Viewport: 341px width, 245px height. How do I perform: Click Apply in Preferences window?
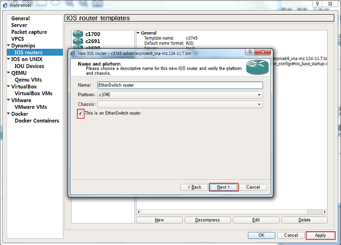click(x=321, y=235)
